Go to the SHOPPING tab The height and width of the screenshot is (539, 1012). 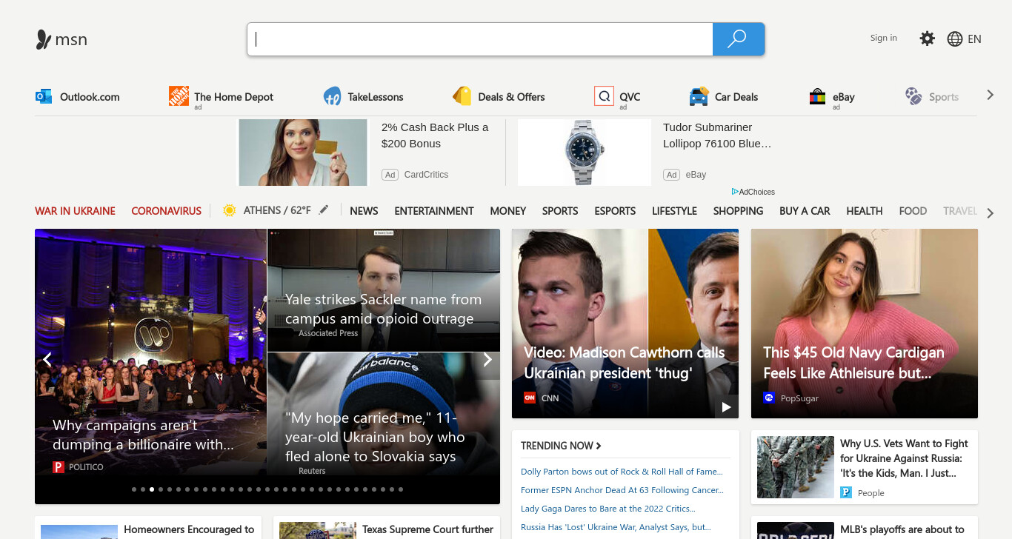pyautogui.click(x=738, y=211)
